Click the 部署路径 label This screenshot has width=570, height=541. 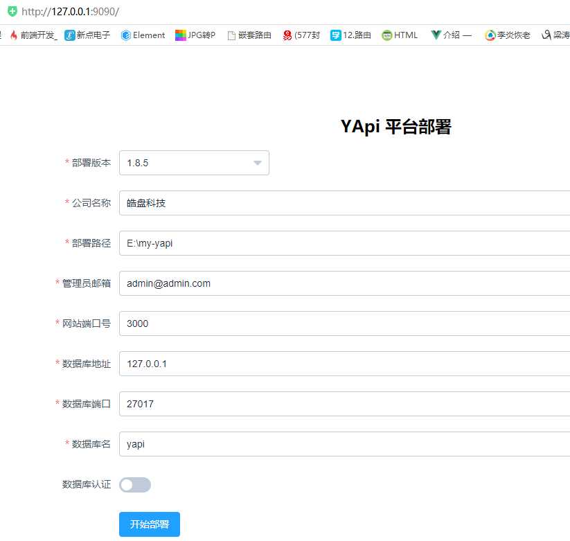coord(91,243)
